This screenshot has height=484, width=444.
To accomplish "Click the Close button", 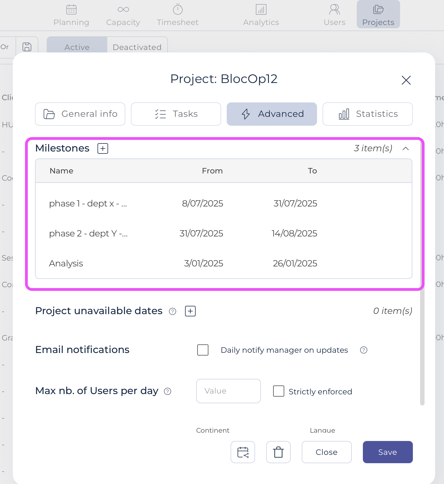I will point(326,452).
